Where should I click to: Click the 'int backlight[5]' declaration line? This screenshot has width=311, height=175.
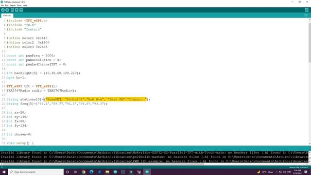coord(43,73)
